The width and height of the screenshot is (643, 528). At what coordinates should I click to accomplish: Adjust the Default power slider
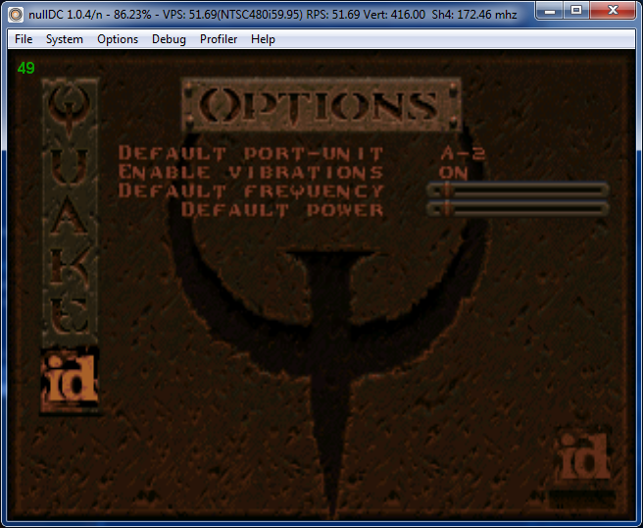click(x=518, y=209)
